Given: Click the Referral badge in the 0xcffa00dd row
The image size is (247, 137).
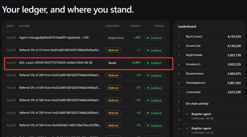Looking at the screenshot, I should point(113,125).
